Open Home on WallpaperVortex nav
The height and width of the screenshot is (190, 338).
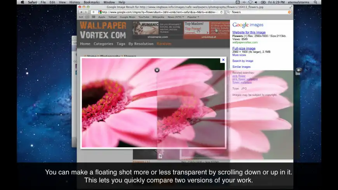[85, 44]
